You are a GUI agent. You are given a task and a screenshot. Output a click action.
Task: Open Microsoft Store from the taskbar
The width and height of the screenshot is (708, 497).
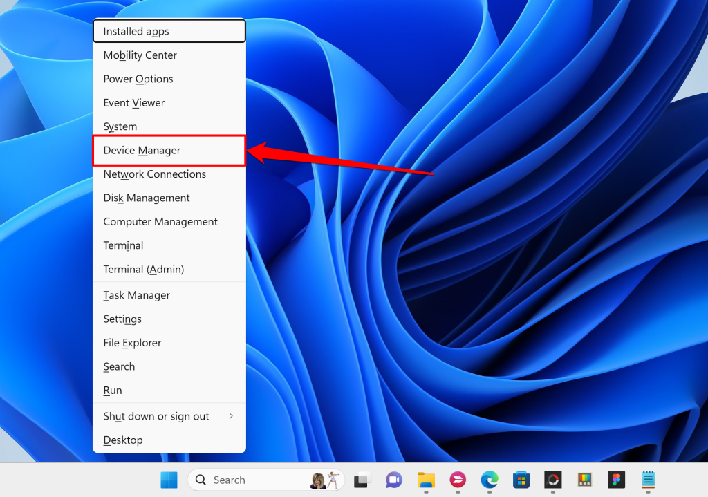[x=521, y=480]
